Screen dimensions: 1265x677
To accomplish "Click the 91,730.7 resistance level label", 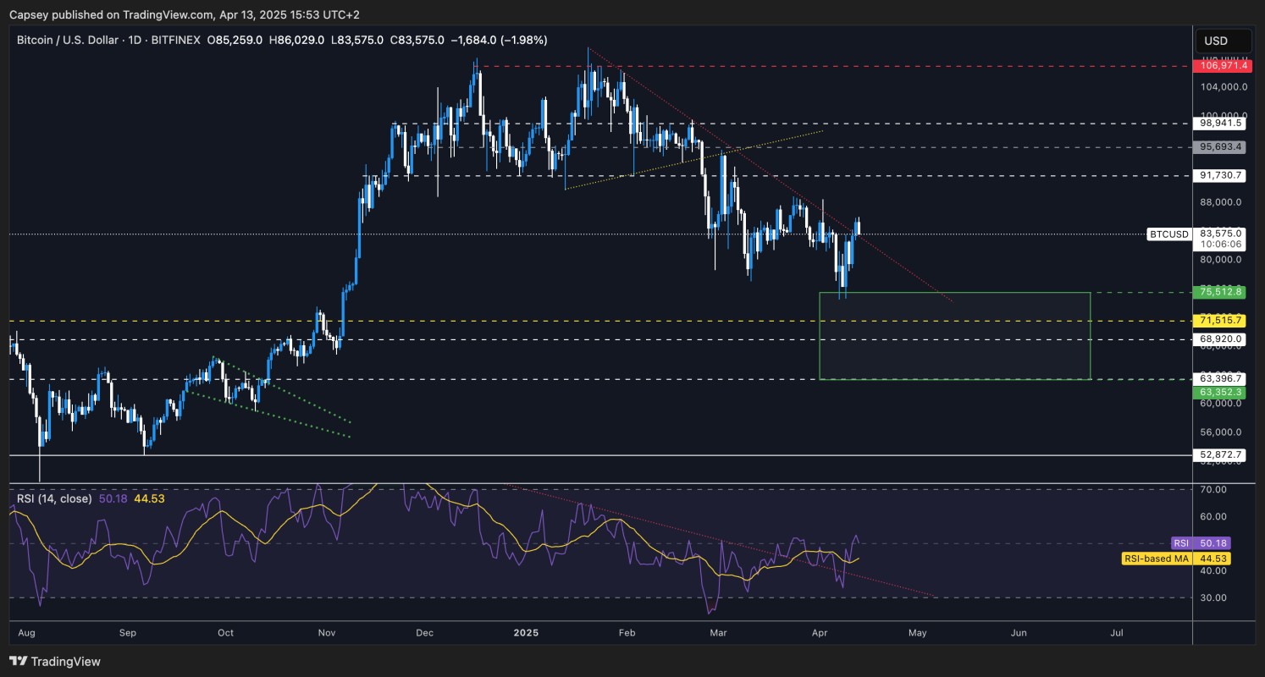I will [1218, 175].
